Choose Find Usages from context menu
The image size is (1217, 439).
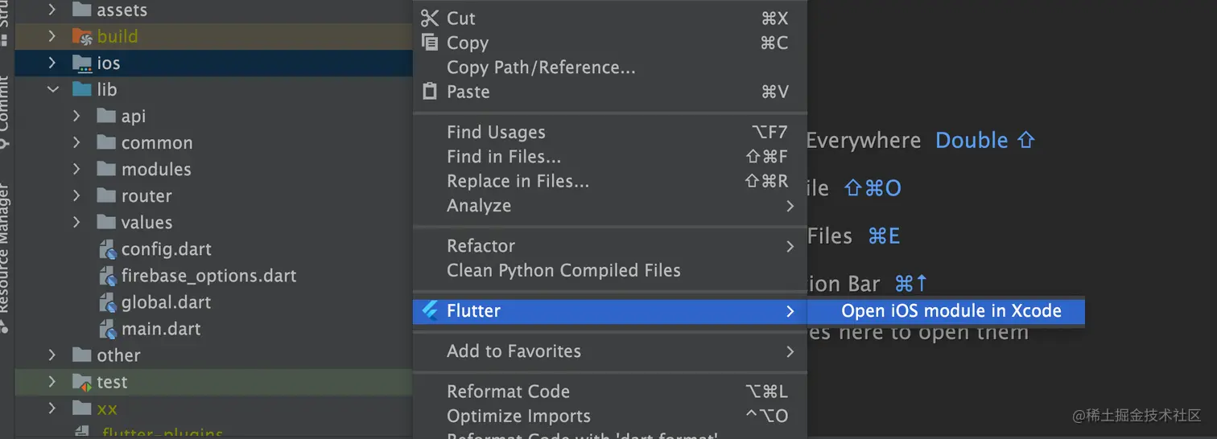pos(496,133)
